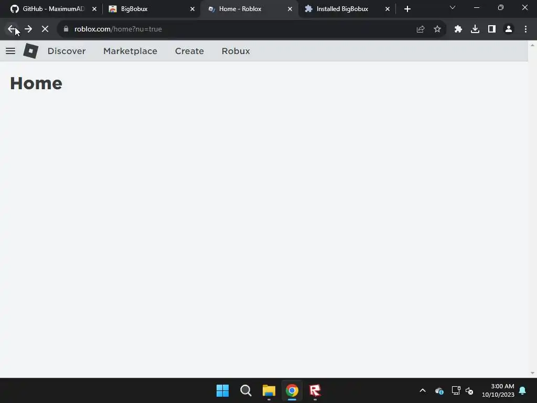Bookmark this tab with star icon
Viewport: 537px width, 403px height.
[x=437, y=29]
